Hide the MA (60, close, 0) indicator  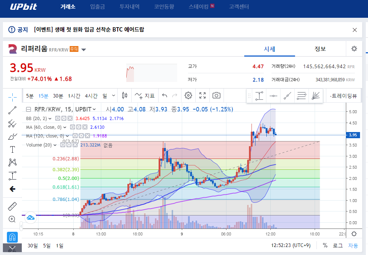tap(73, 127)
